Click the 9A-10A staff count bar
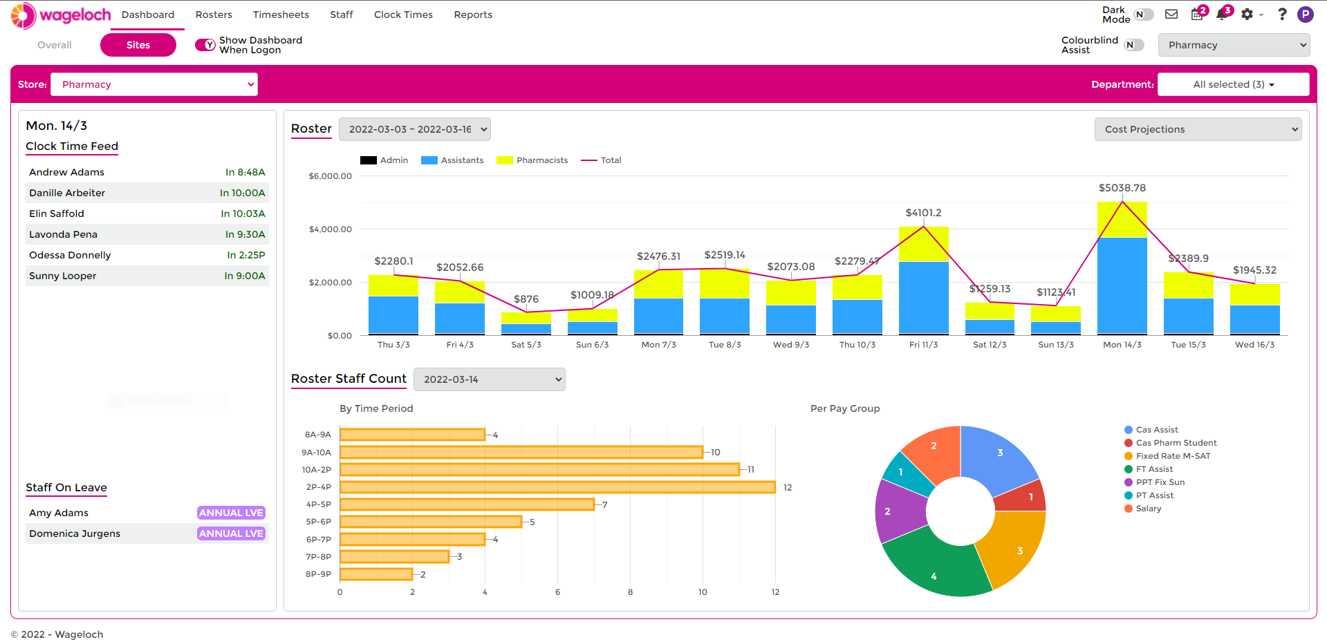This screenshot has height=644, width=1327. pos(521,453)
